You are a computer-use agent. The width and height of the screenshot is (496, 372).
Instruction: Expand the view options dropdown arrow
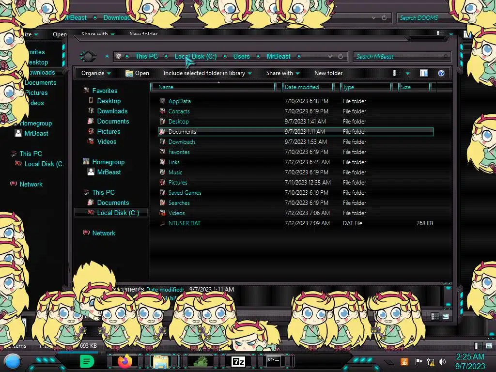(407, 74)
